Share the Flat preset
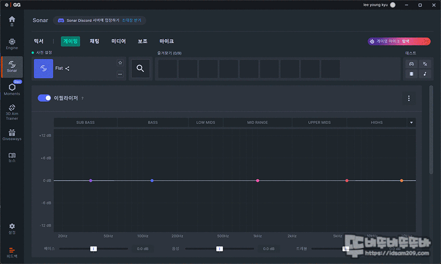Screen dimensions: 441x264 [x=67, y=68]
